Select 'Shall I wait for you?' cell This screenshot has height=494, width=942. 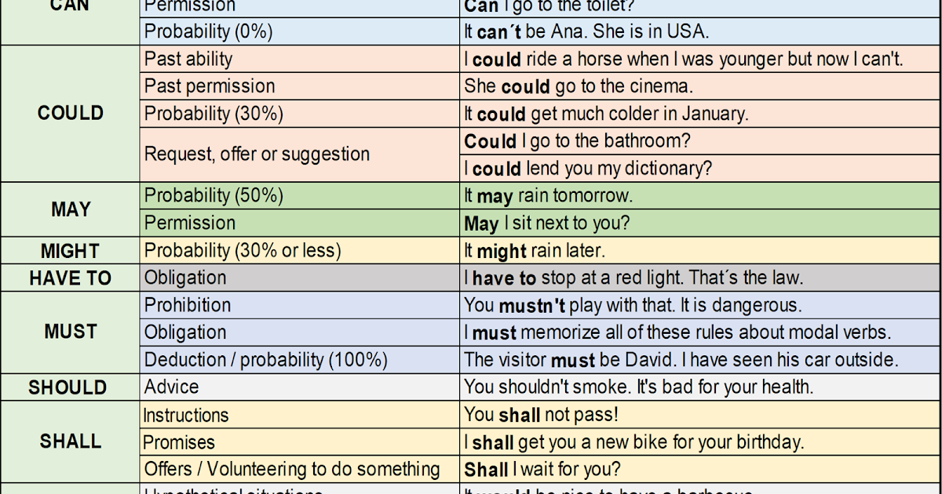(x=700, y=470)
